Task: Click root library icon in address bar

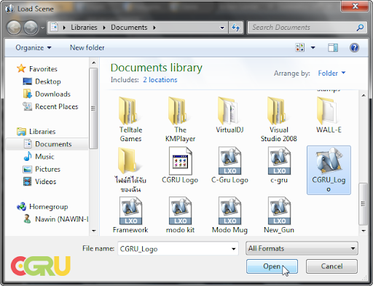Action: (54, 27)
